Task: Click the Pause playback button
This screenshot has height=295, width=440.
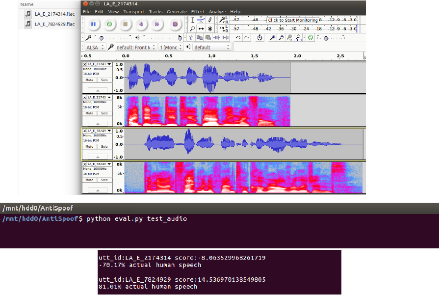Action: [93, 24]
